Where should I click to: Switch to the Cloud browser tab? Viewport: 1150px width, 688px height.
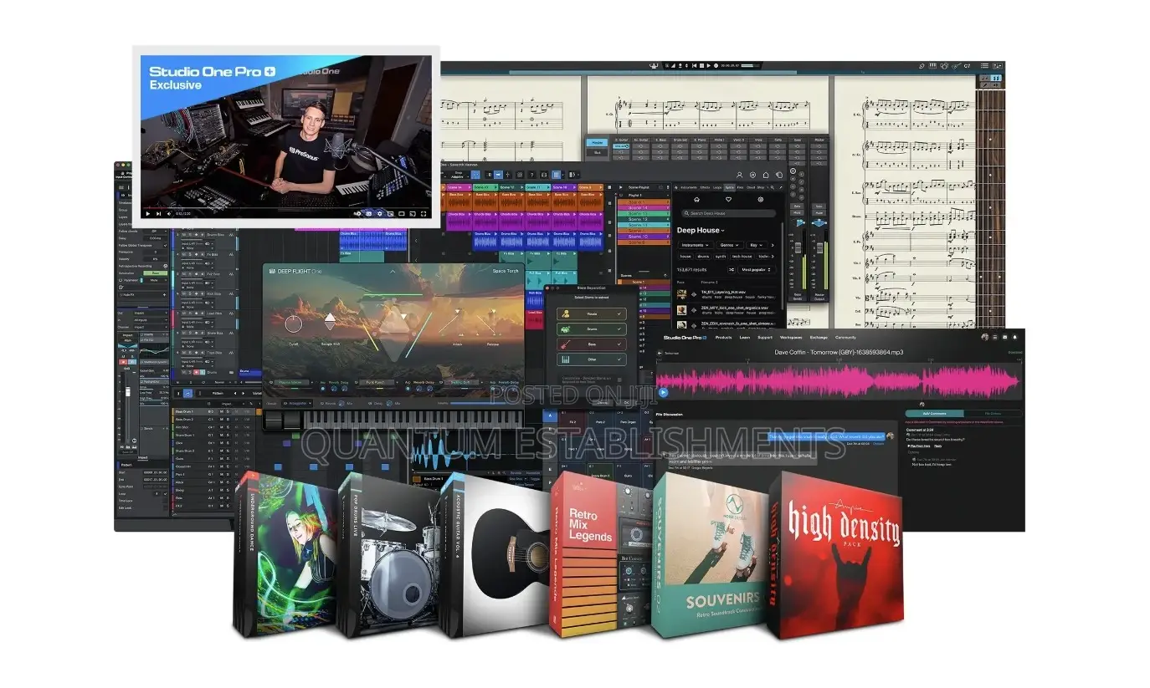(751, 187)
